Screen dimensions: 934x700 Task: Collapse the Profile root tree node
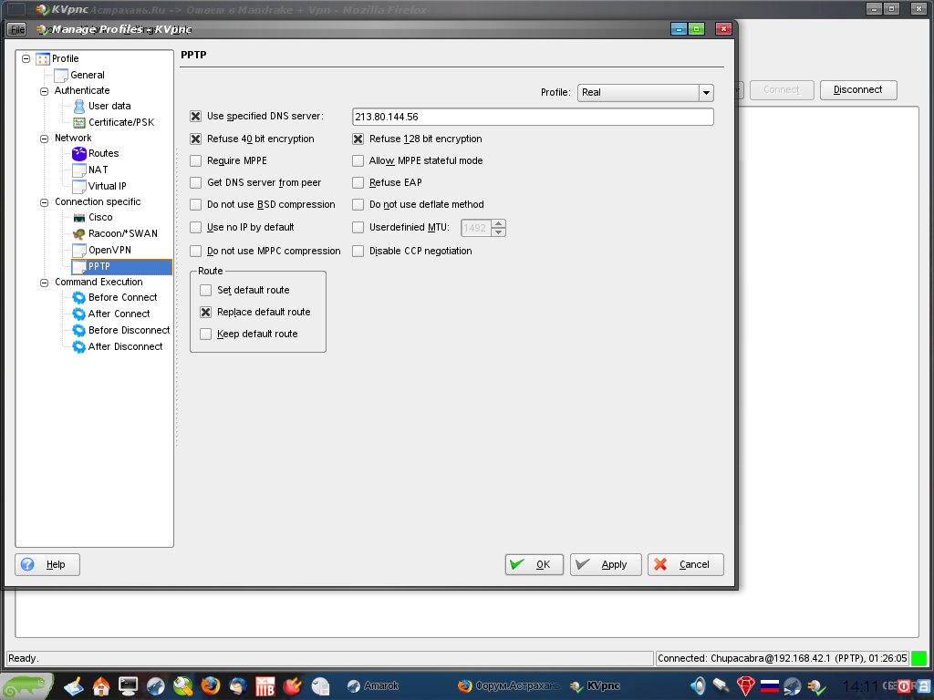point(26,59)
